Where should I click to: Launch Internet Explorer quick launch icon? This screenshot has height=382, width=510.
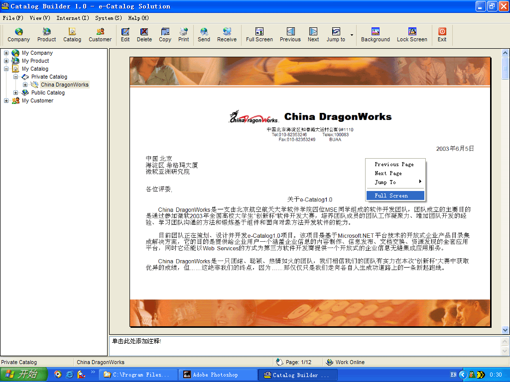(x=69, y=375)
